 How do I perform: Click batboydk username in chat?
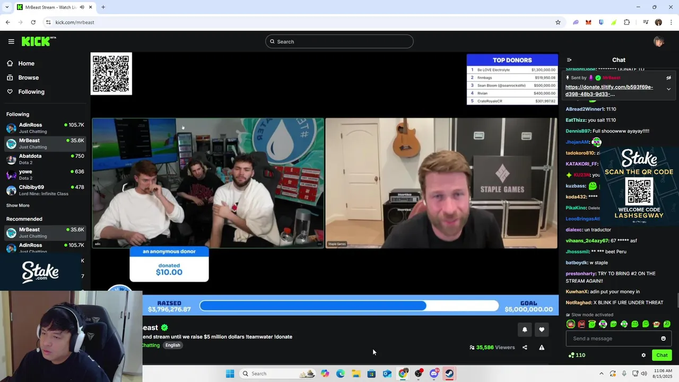tap(577, 263)
